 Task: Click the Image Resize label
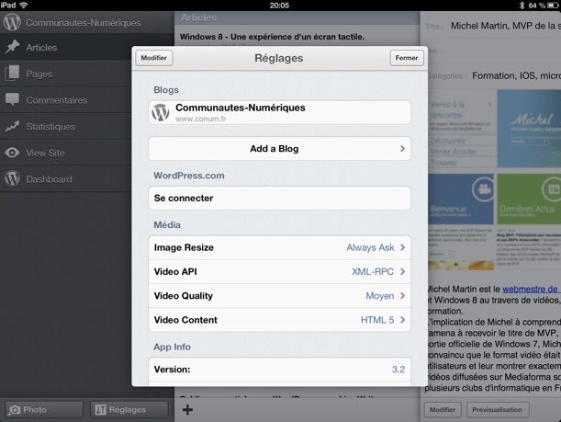click(x=184, y=247)
